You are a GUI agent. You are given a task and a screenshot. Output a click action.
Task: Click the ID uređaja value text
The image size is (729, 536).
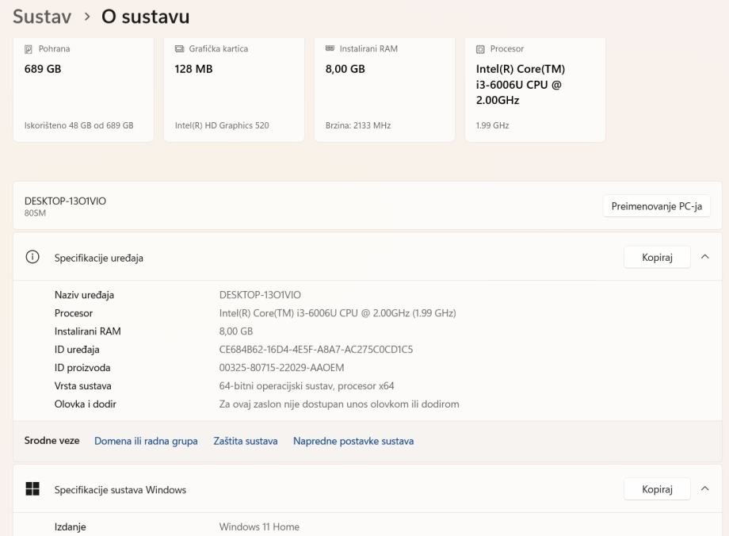(x=315, y=350)
